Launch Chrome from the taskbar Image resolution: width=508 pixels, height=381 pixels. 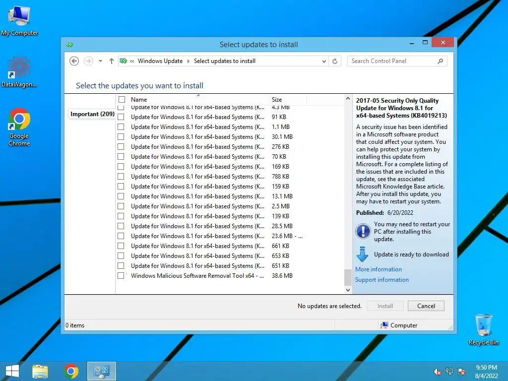71,371
